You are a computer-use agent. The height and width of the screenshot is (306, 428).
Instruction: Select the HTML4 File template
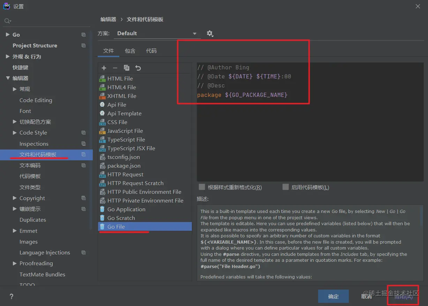(x=145, y=87)
